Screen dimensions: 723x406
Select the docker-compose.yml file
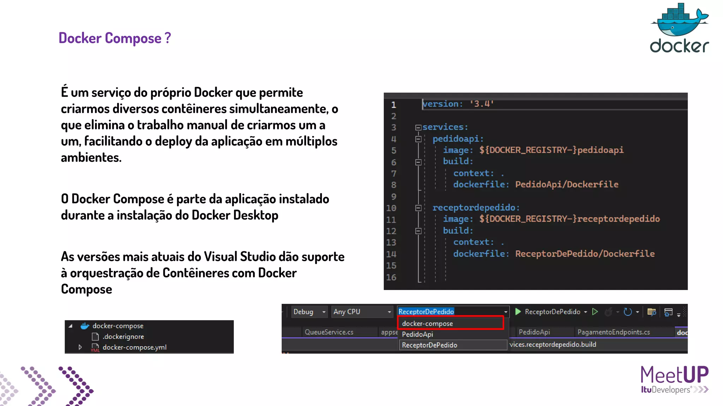[135, 347]
